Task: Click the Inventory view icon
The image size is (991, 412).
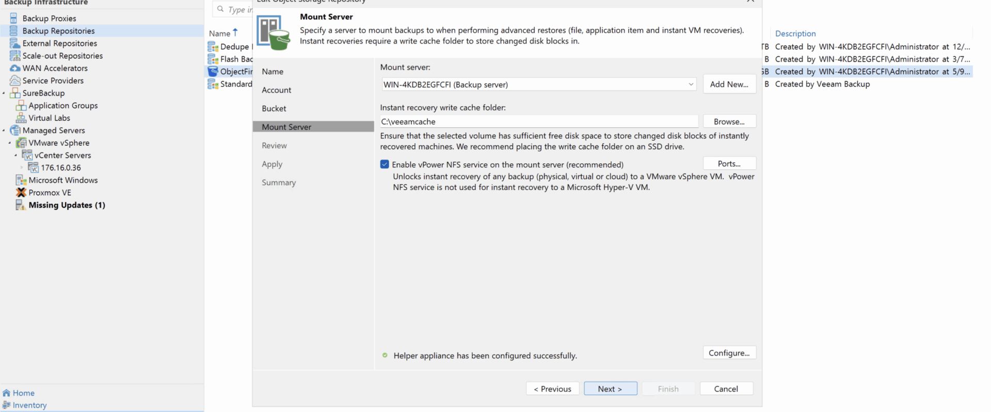Action: (6, 405)
